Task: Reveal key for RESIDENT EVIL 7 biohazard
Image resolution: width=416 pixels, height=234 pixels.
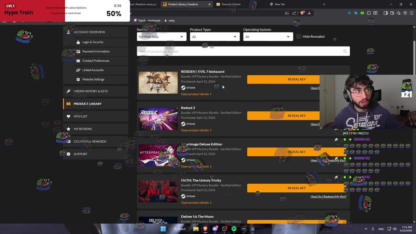Action: (283, 79)
